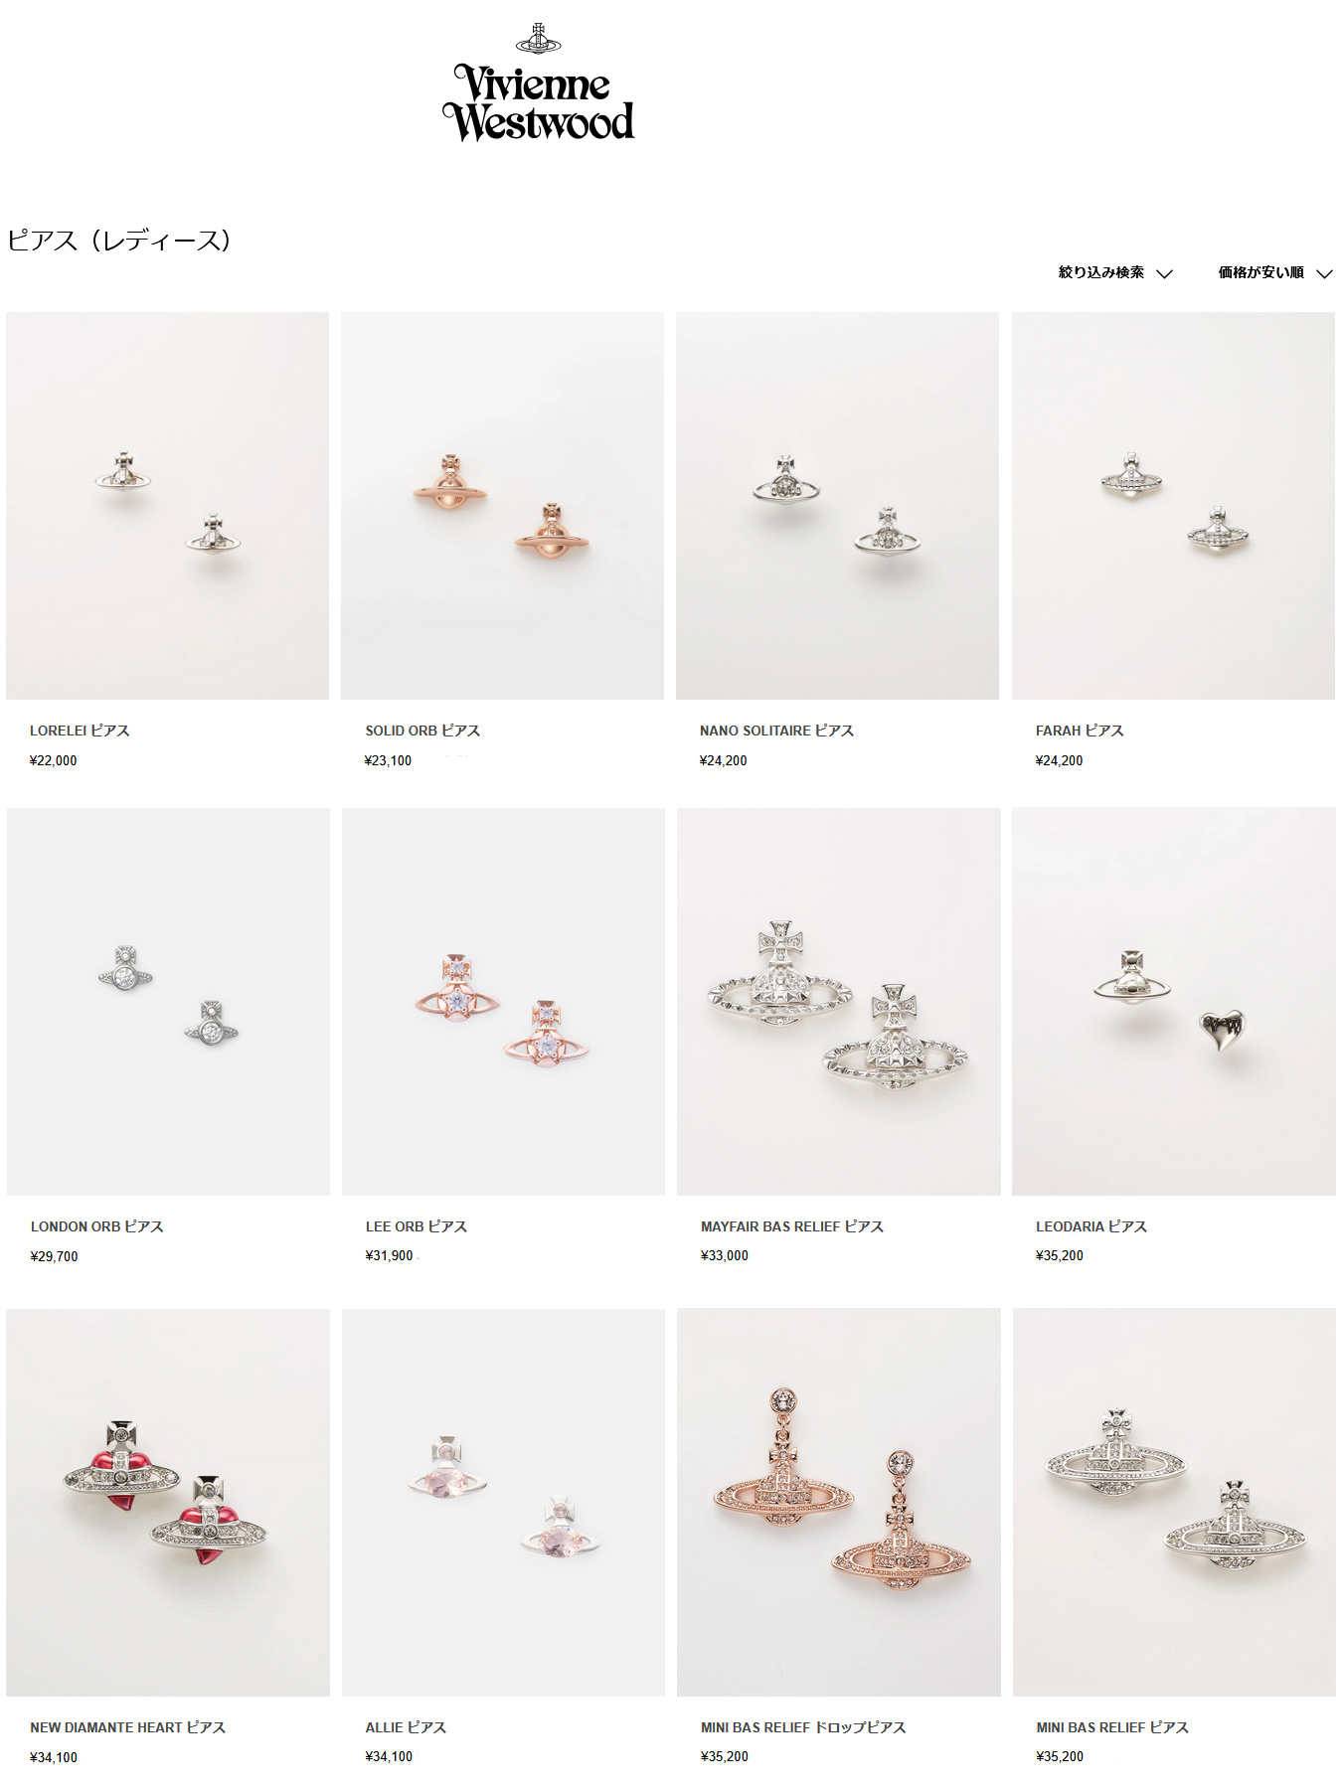The image size is (1342, 1789).
Task: Open the LONDON ORB ピアス image
Action: [x=168, y=1002]
